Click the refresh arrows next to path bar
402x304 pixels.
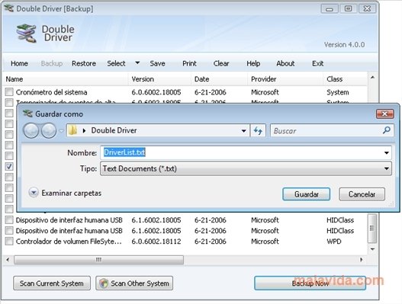[258, 130]
